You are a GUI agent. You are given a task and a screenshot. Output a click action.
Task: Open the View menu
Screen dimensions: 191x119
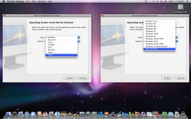click(x=34, y=2)
